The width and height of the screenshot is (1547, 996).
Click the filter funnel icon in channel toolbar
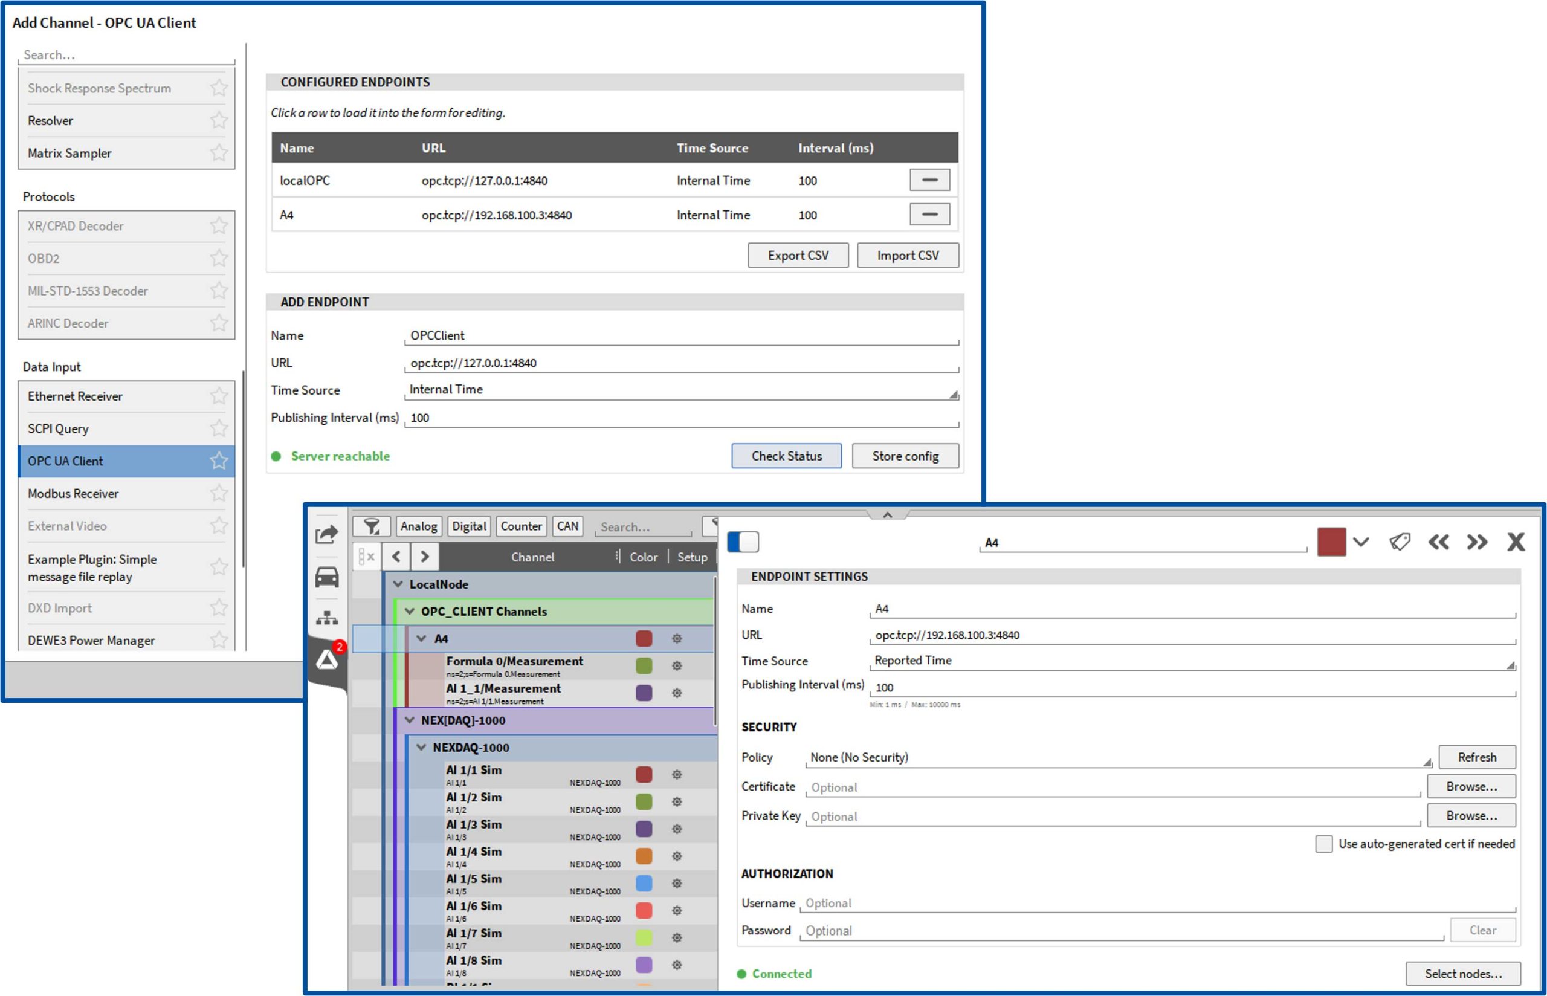(371, 526)
